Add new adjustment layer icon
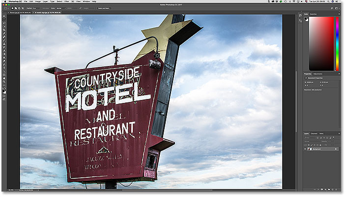Viewport: 346px width, 197px height. tap(325, 190)
